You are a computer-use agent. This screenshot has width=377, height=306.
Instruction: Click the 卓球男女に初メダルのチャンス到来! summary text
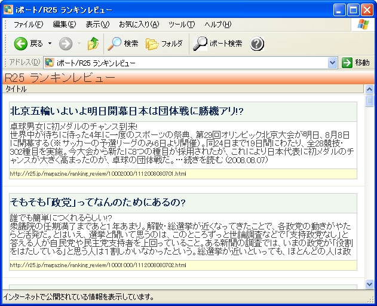[x=73, y=127]
